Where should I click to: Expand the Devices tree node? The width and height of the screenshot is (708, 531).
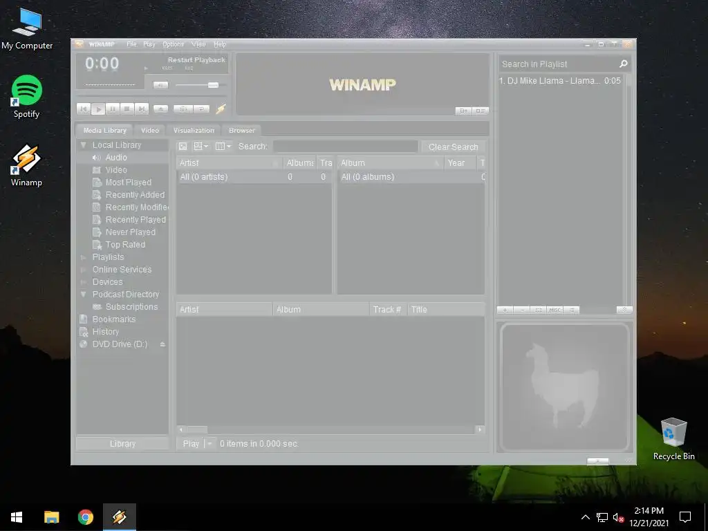(x=83, y=282)
